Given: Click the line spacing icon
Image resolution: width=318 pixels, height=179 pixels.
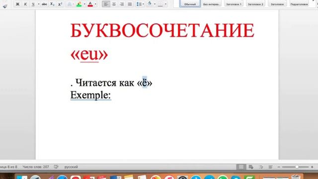Looking at the screenshot, I should (x=139, y=4).
